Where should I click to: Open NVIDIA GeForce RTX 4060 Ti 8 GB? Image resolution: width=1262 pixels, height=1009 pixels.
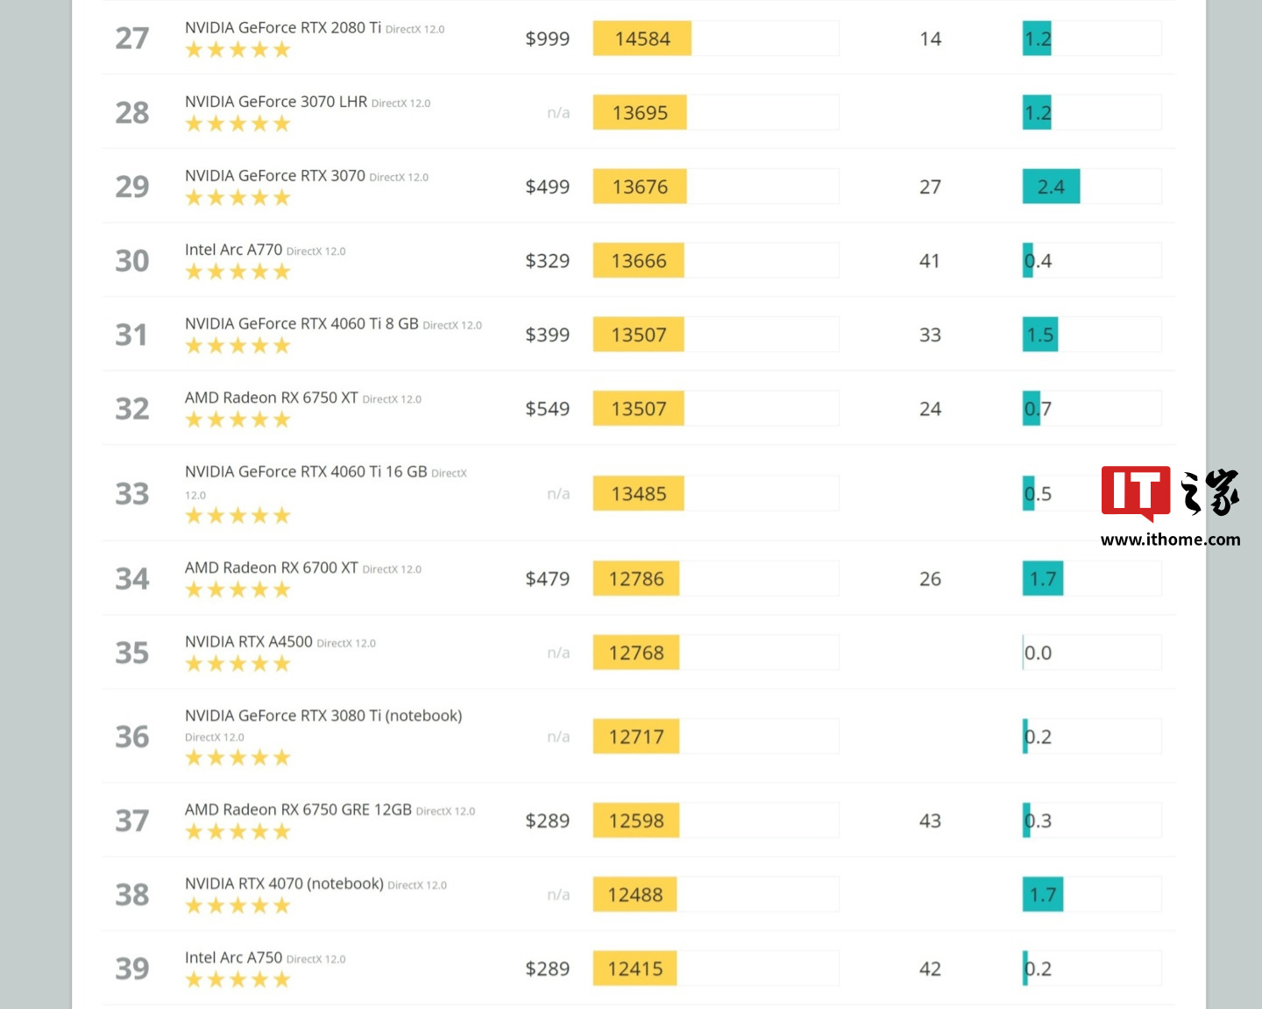pyautogui.click(x=301, y=324)
